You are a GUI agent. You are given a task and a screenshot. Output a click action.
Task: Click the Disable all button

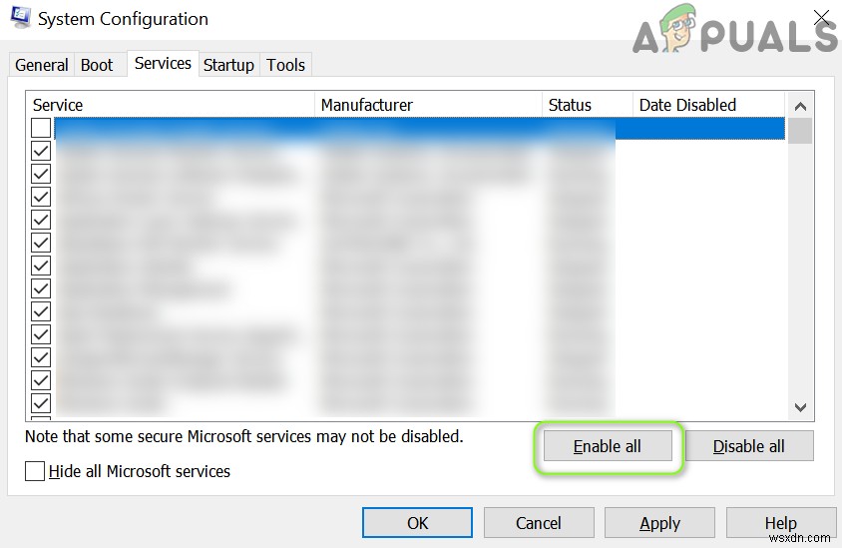pyautogui.click(x=749, y=446)
